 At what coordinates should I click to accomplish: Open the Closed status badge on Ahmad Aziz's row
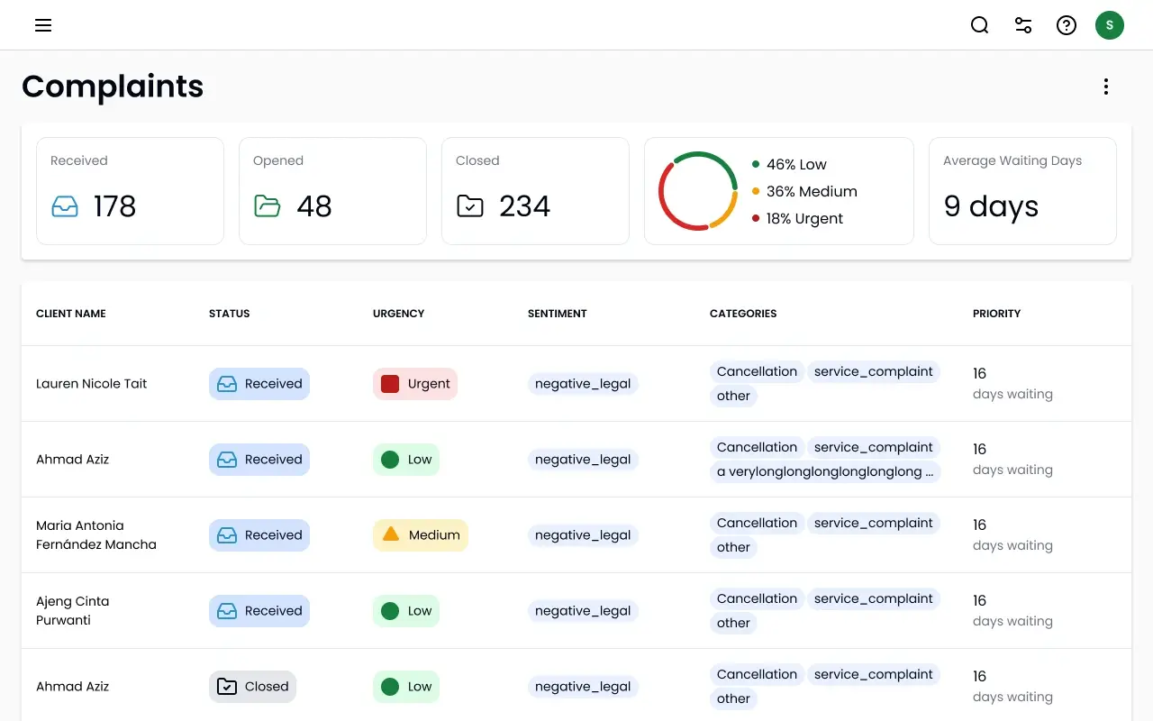pyautogui.click(x=252, y=686)
